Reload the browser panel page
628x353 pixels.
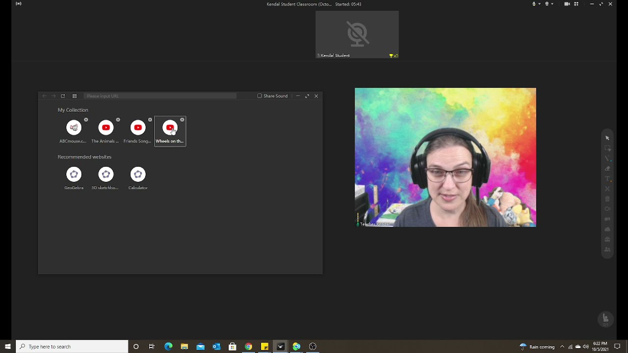[x=63, y=96]
